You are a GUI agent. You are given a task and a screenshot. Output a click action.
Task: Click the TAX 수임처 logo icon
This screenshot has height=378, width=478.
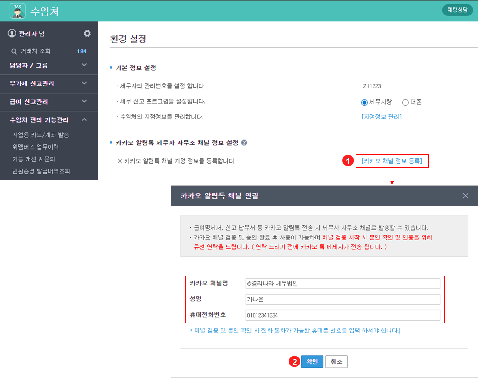pos(17,11)
